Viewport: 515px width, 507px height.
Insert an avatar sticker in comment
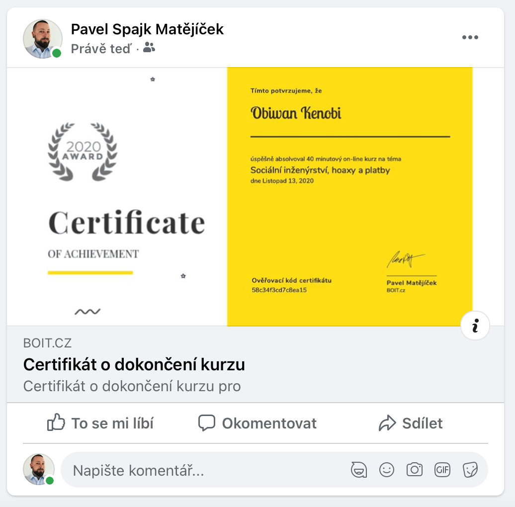pos(359,470)
